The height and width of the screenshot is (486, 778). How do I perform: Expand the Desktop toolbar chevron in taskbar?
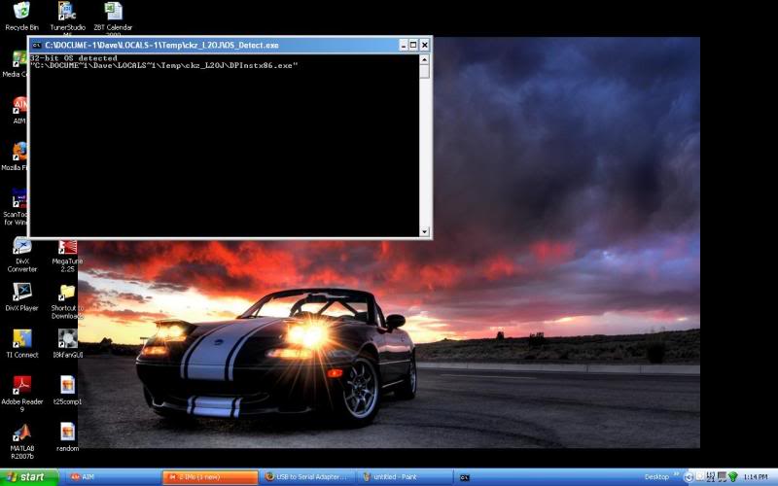click(x=676, y=475)
